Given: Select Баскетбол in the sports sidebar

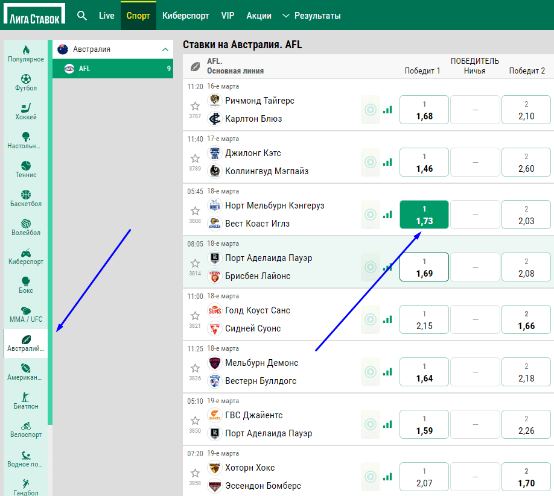Looking at the screenshot, I should pyautogui.click(x=26, y=199).
